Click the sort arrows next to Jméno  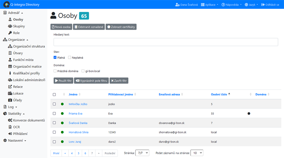(x=80, y=94)
